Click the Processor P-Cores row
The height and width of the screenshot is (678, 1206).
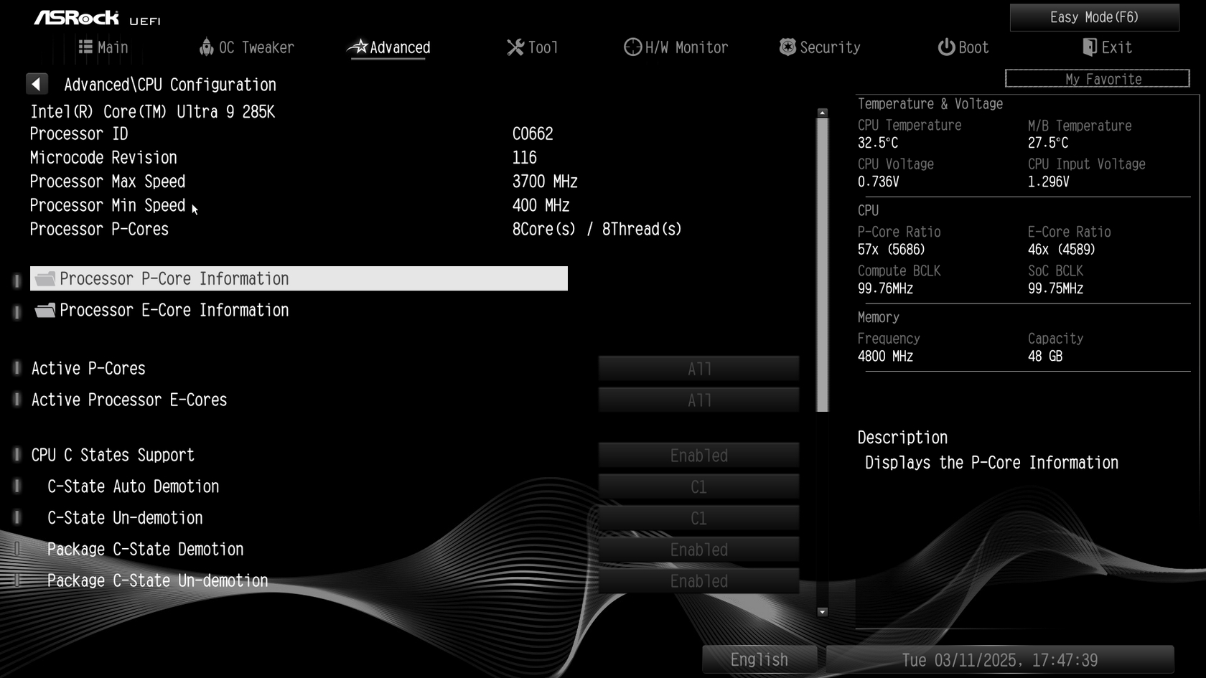point(355,230)
